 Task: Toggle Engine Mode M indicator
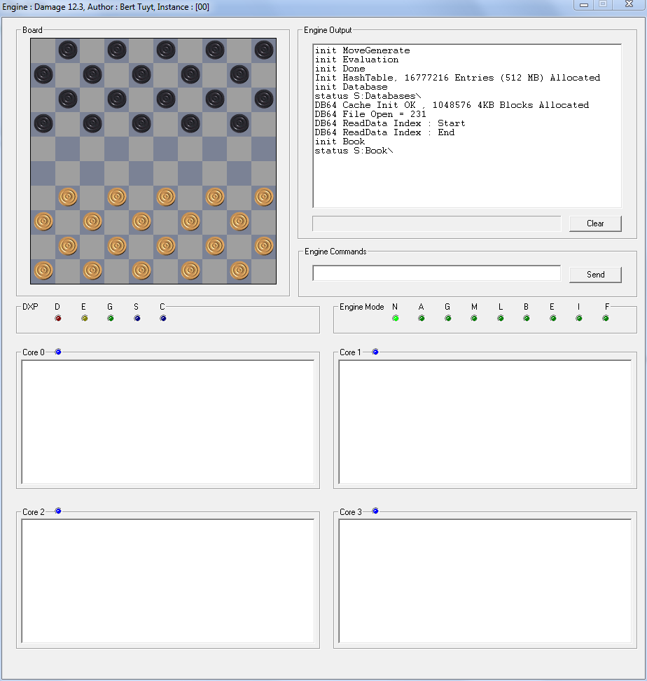coord(474,318)
